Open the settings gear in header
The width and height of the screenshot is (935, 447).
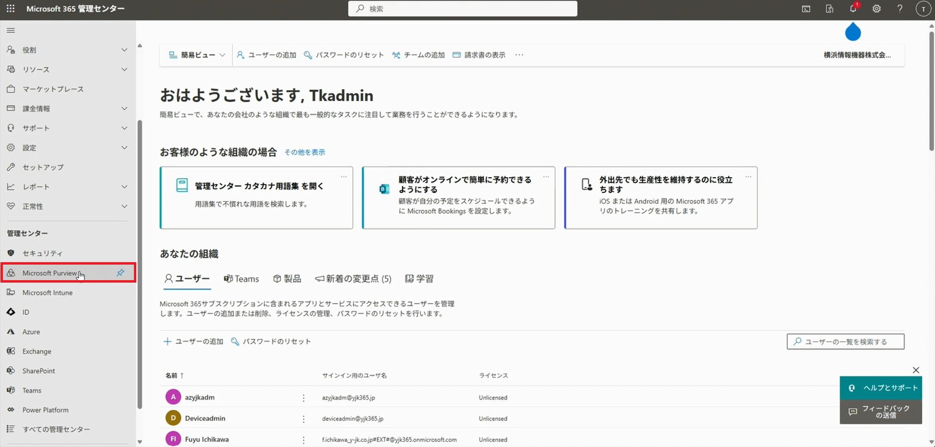click(877, 9)
